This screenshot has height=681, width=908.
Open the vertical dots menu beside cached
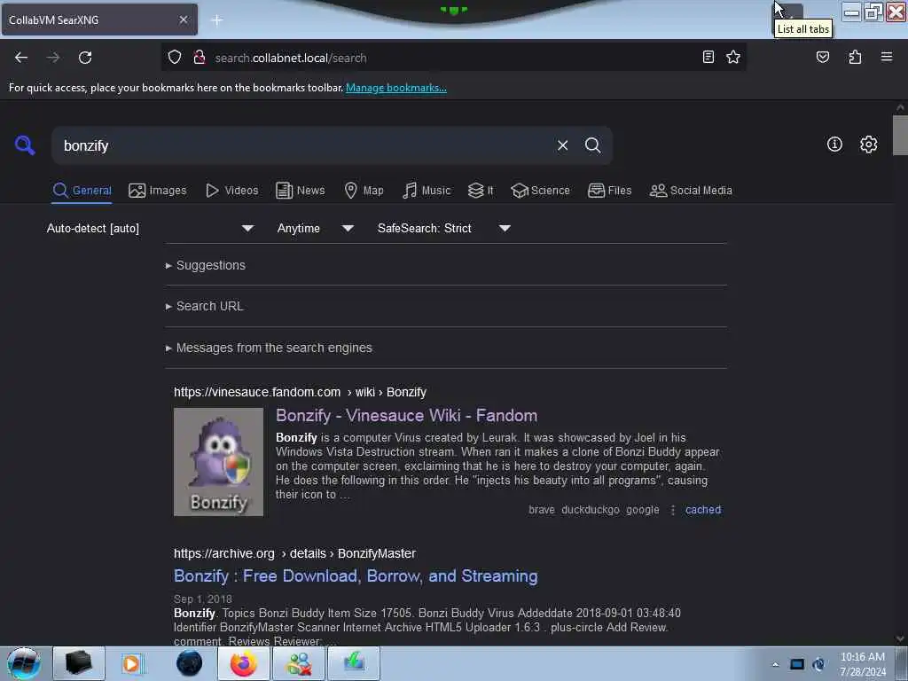(672, 510)
